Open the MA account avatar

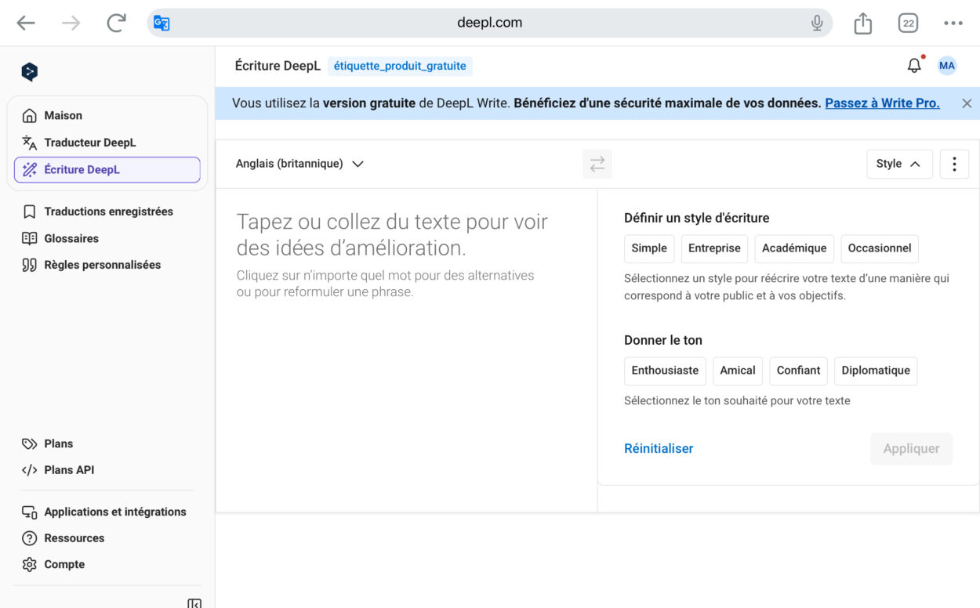click(947, 66)
